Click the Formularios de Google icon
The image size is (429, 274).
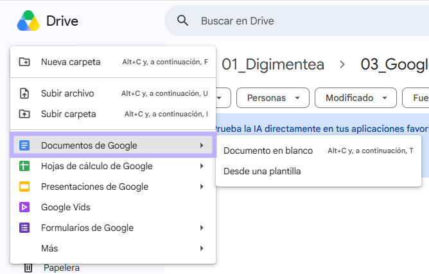click(24, 228)
